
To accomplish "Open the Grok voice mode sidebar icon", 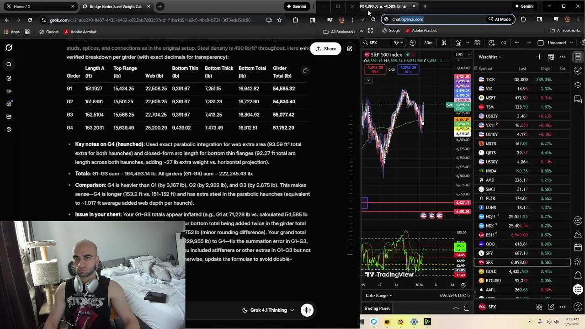I will 9,91.
